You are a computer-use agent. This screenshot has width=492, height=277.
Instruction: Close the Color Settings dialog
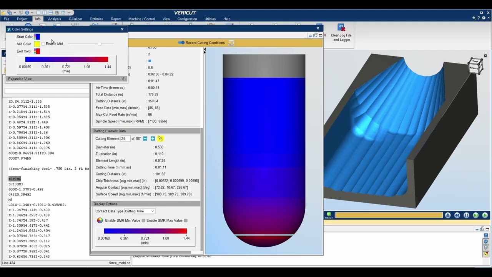[x=122, y=29]
